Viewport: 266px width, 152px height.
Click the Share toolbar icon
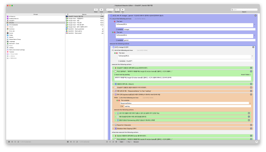coord(96,10)
